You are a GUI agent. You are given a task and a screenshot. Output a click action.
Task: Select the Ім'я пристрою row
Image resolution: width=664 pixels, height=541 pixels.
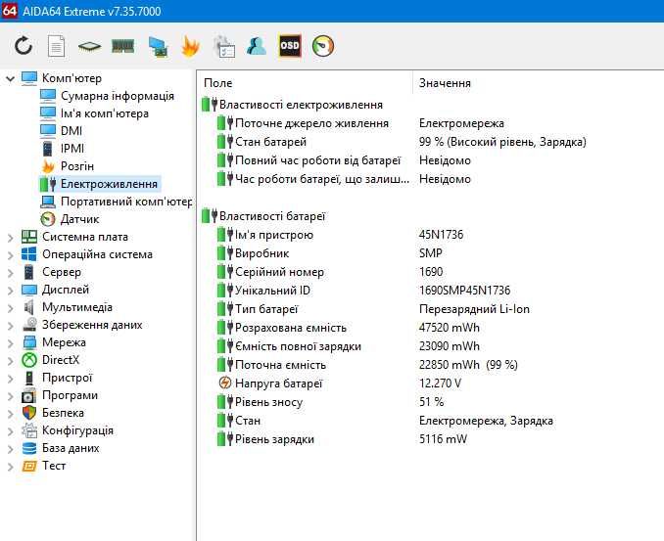[x=265, y=235]
